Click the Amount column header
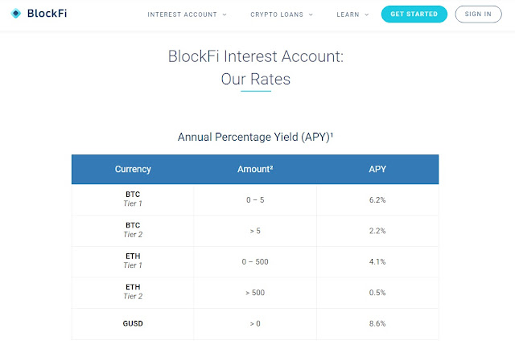This screenshot has height=349, width=515. 255,169
